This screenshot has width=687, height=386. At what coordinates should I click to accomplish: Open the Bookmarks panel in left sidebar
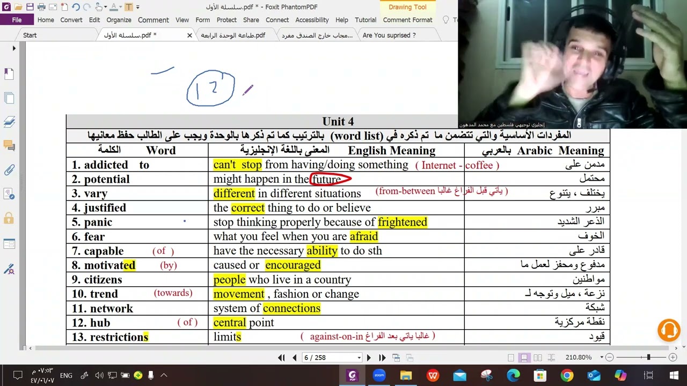[x=9, y=74]
